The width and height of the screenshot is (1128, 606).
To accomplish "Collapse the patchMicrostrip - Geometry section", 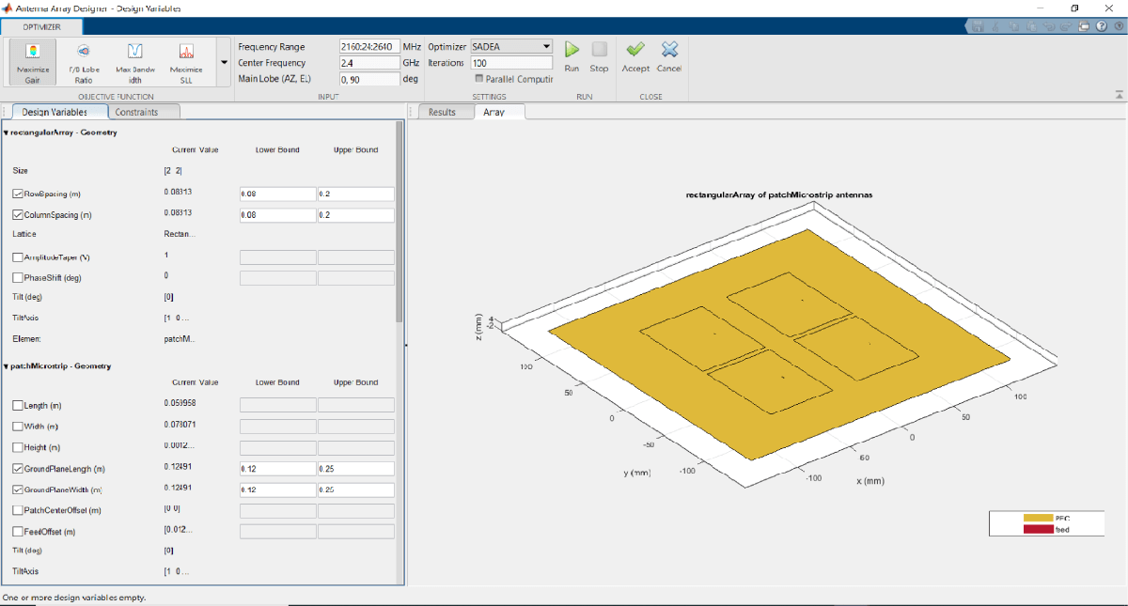I will click(6, 366).
